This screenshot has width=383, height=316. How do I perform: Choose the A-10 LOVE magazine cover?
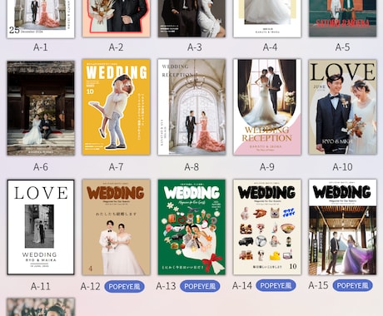(343, 107)
